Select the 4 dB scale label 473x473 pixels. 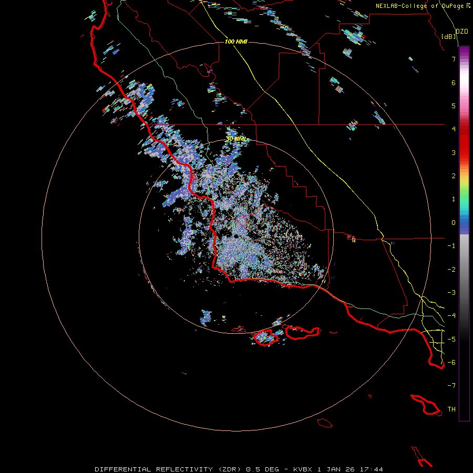click(x=454, y=129)
